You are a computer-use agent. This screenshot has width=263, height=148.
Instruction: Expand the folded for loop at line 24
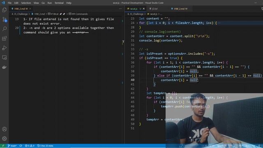click(137, 23)
